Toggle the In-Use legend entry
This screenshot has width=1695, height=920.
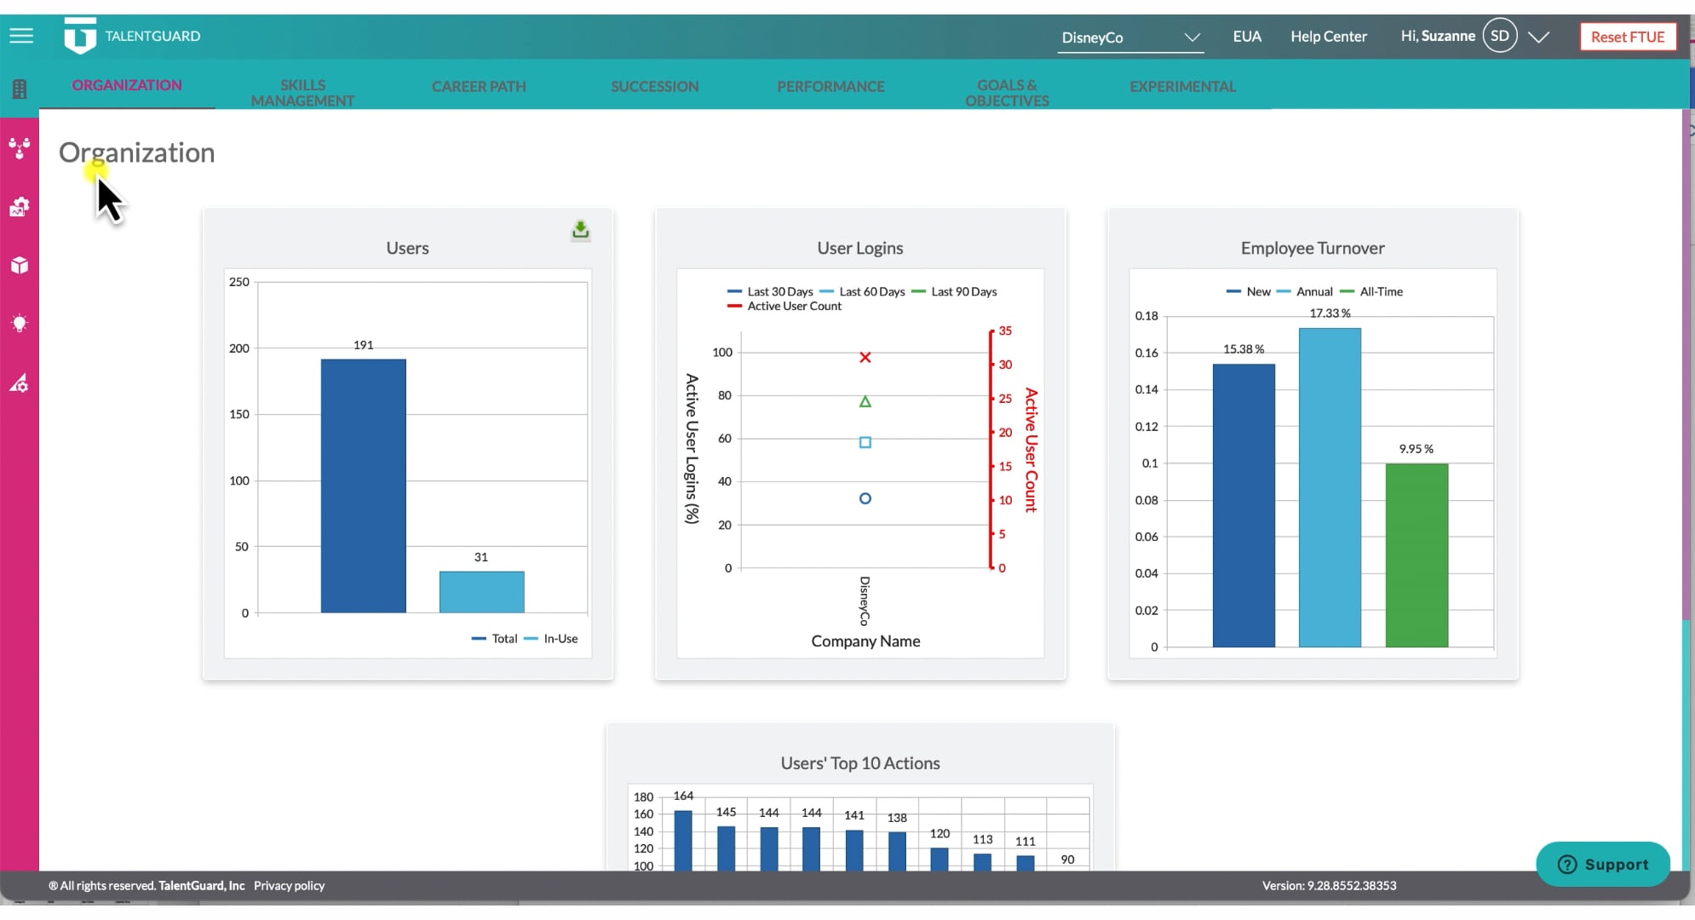(x=551, y=639)
